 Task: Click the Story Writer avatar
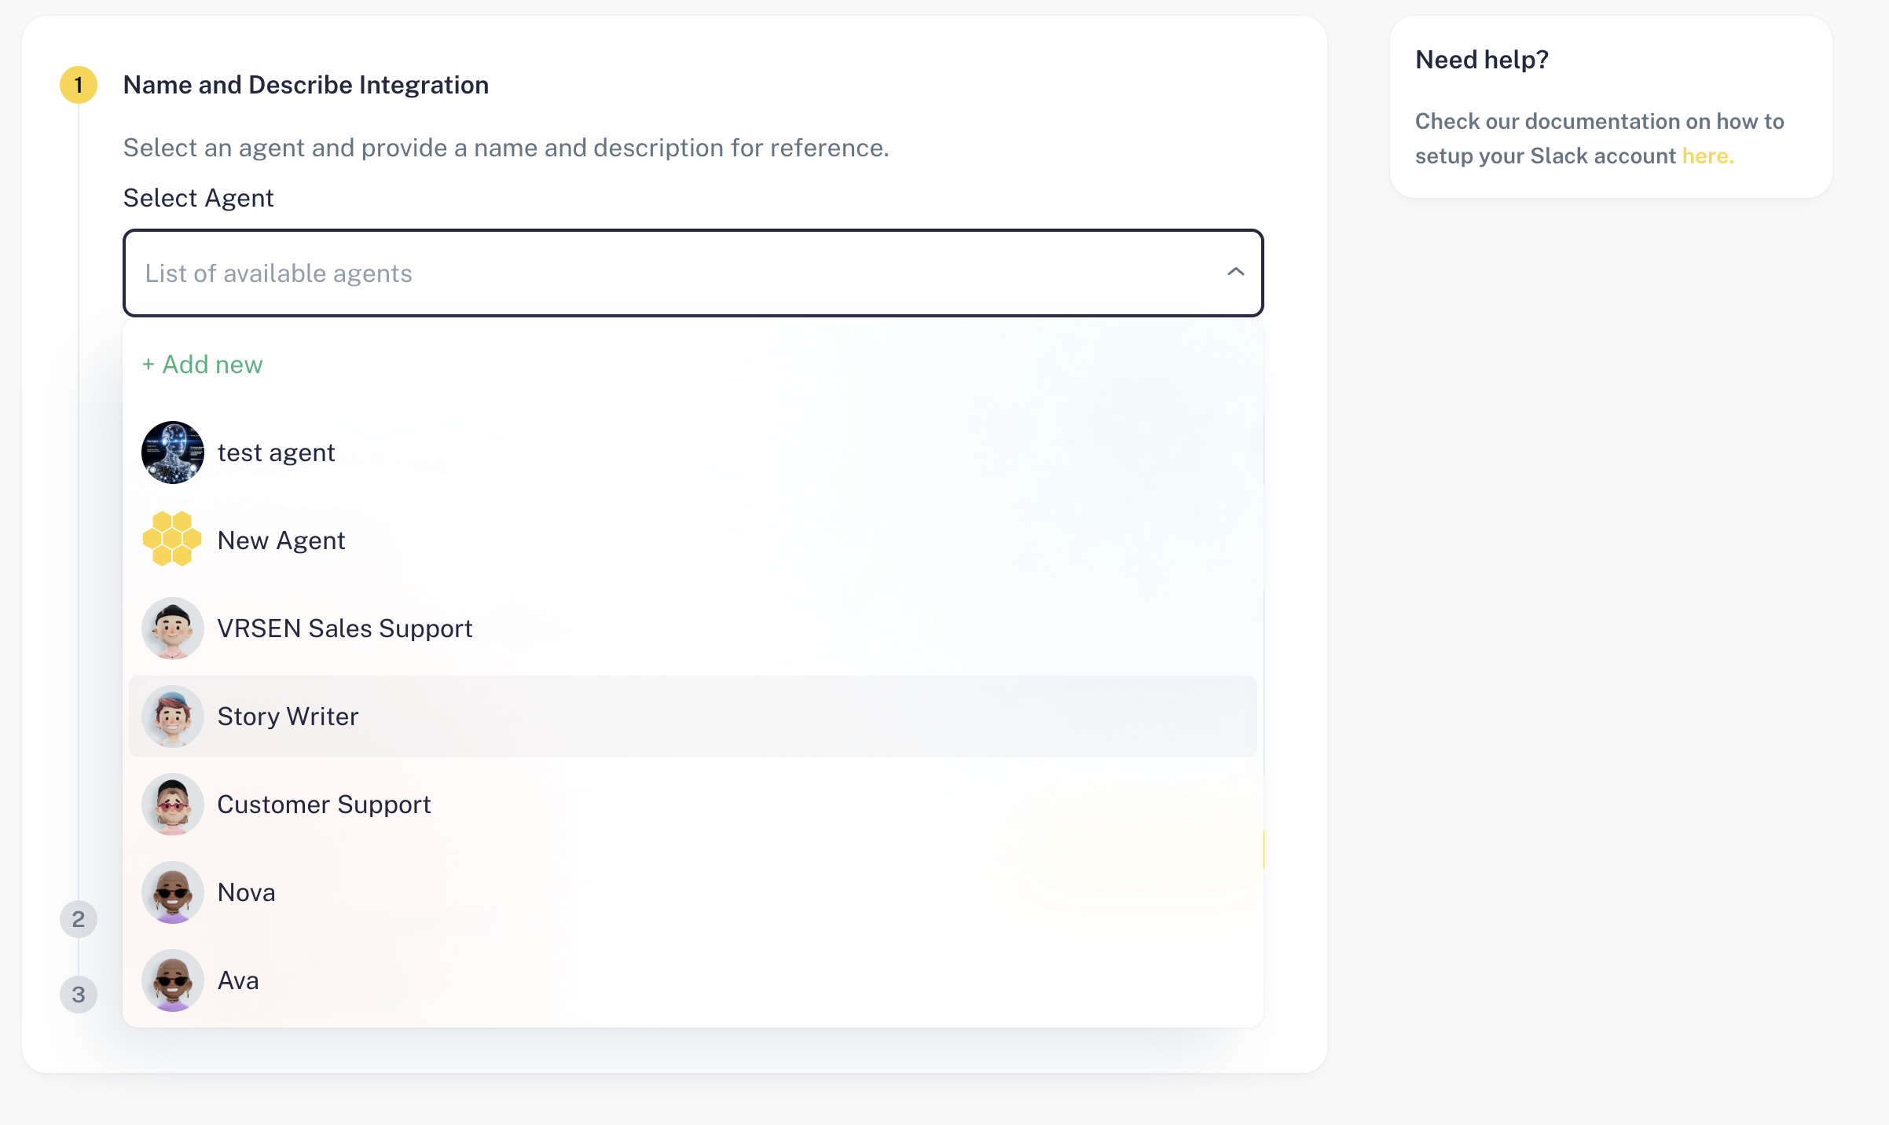[x=172, y=716]
